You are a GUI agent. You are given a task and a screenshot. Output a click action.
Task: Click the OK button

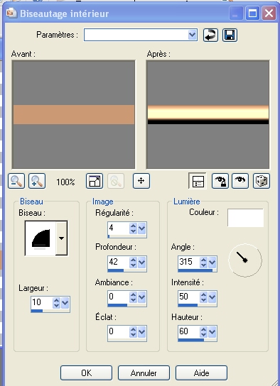86,373
